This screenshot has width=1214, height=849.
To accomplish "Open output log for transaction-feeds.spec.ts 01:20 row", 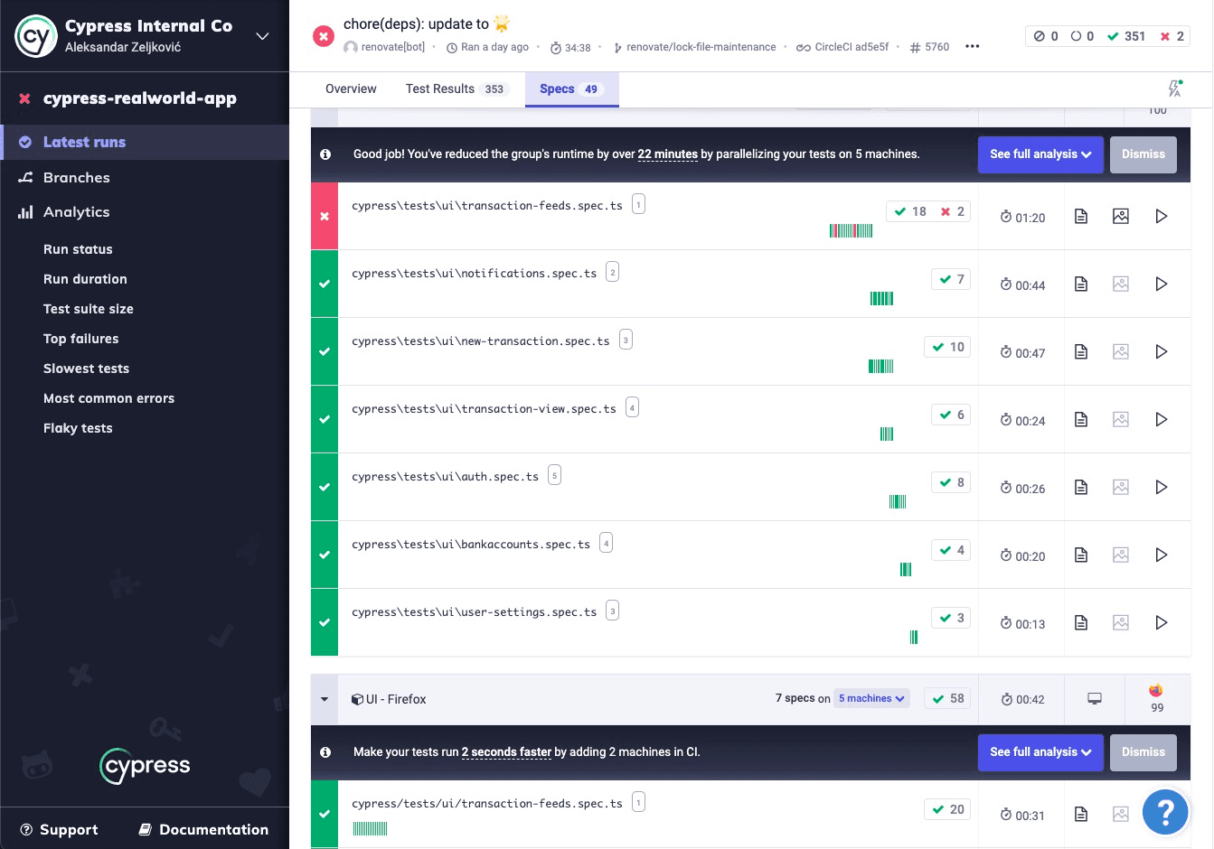I will point(1080,216).
